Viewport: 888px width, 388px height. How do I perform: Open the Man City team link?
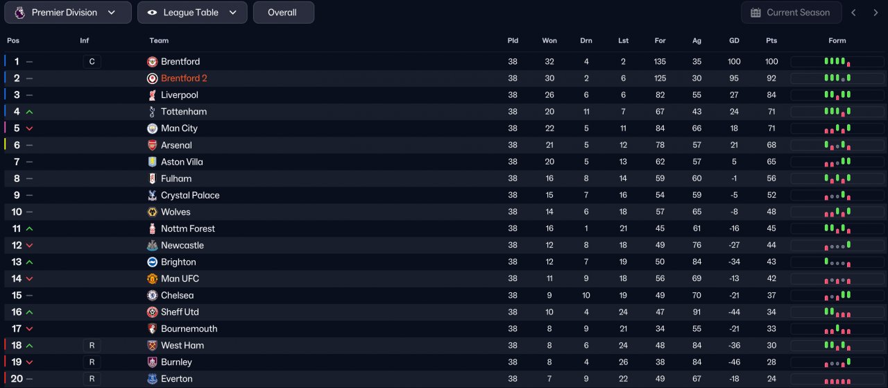point(179,128)
